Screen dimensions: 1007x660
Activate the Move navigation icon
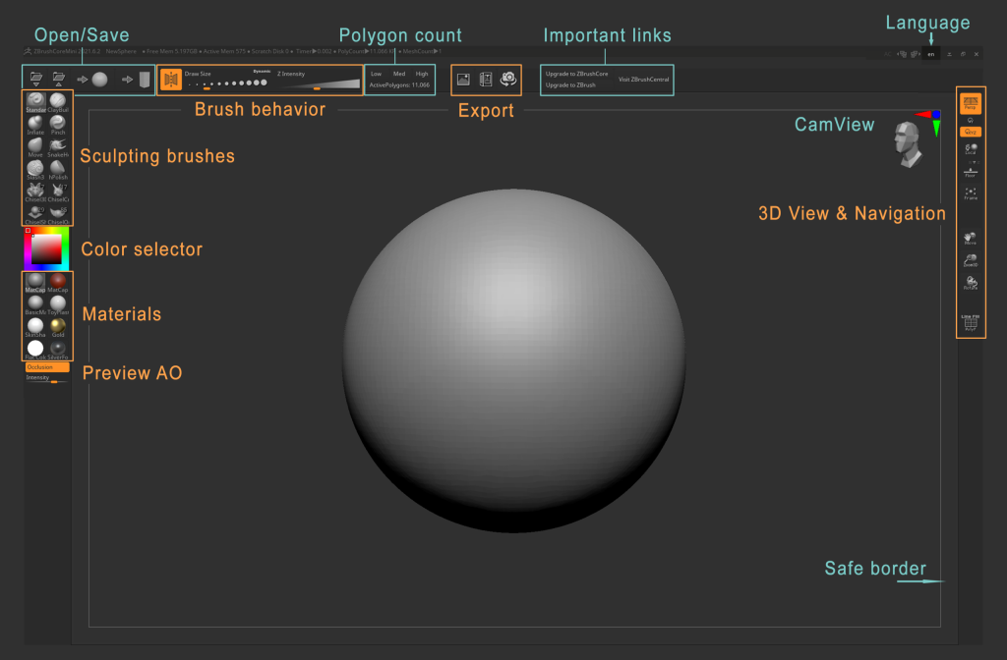(x=971, y=239)
